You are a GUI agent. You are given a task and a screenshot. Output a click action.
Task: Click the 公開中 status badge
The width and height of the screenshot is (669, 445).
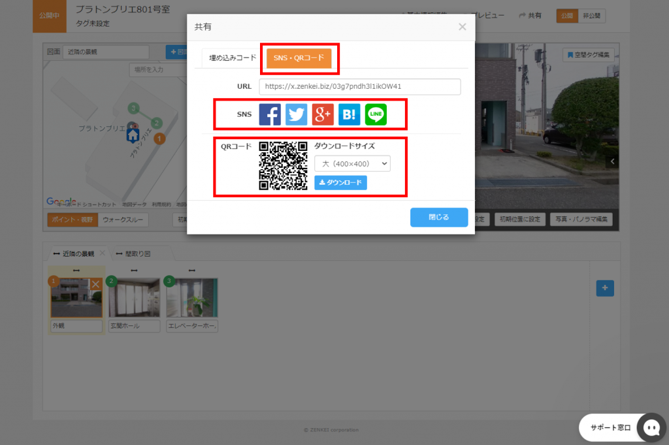50,16
